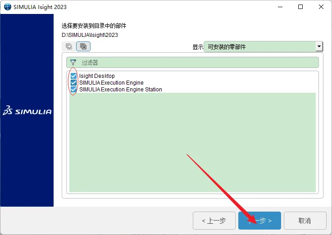Close the SIMULIA Isight 2023 window
Screen dimensions: 332x235
[x=321, y=7]
